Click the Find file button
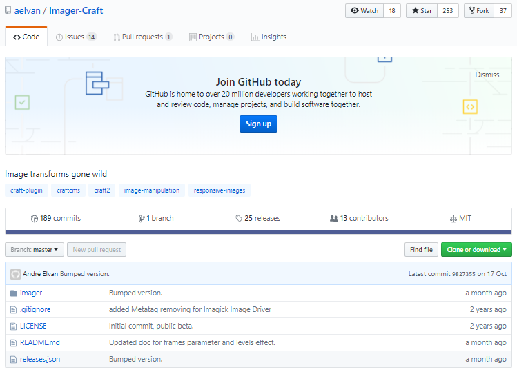 point(421,250)
